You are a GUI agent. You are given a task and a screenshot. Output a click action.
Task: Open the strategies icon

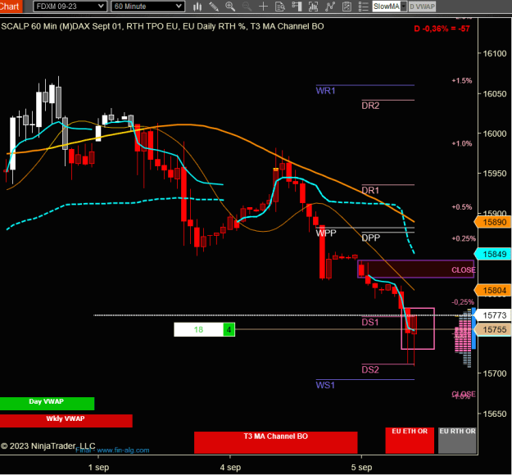coord(347,7)
